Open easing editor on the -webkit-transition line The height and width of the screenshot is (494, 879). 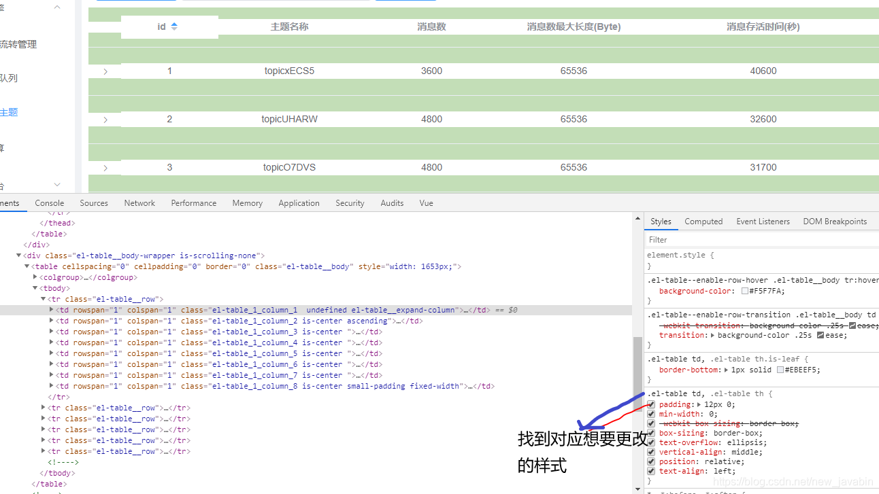pos(852,325)
